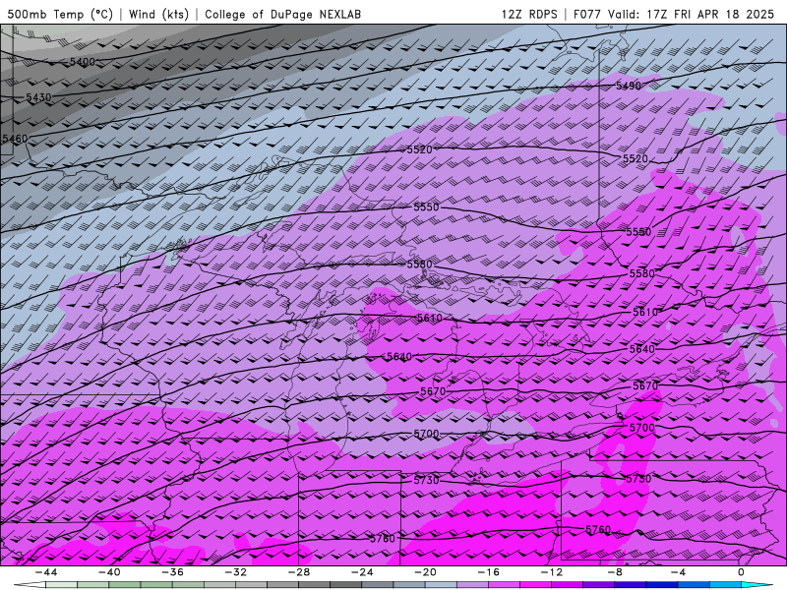Select the 5490 contour label

pyautogui.click(x=629, y=86)
